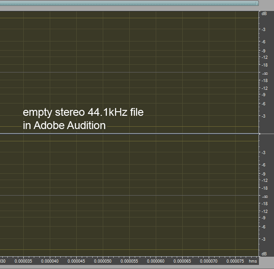Jump to 0.000055 on the time ruler
274x269 pixels.
[129, 262]
